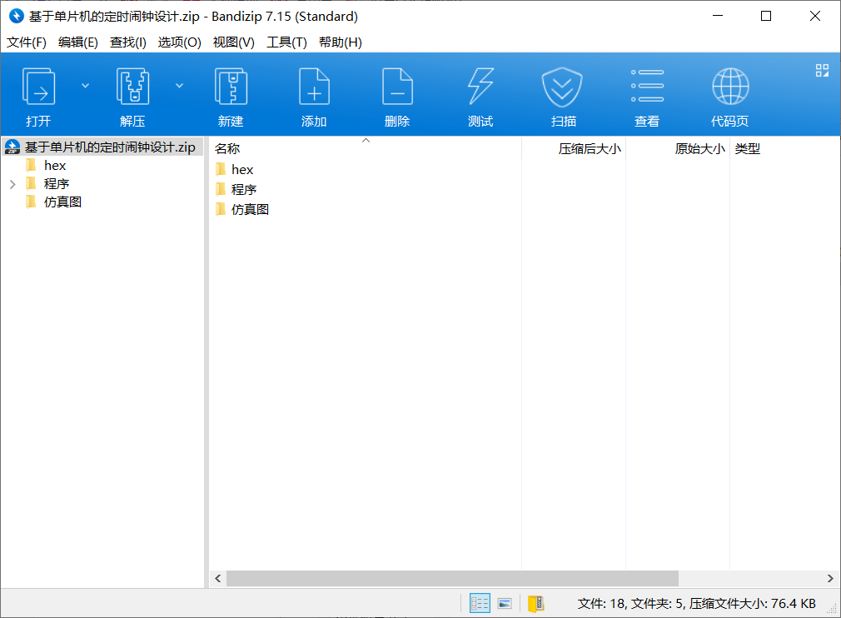Open the 编辑(E) menu

78,42
